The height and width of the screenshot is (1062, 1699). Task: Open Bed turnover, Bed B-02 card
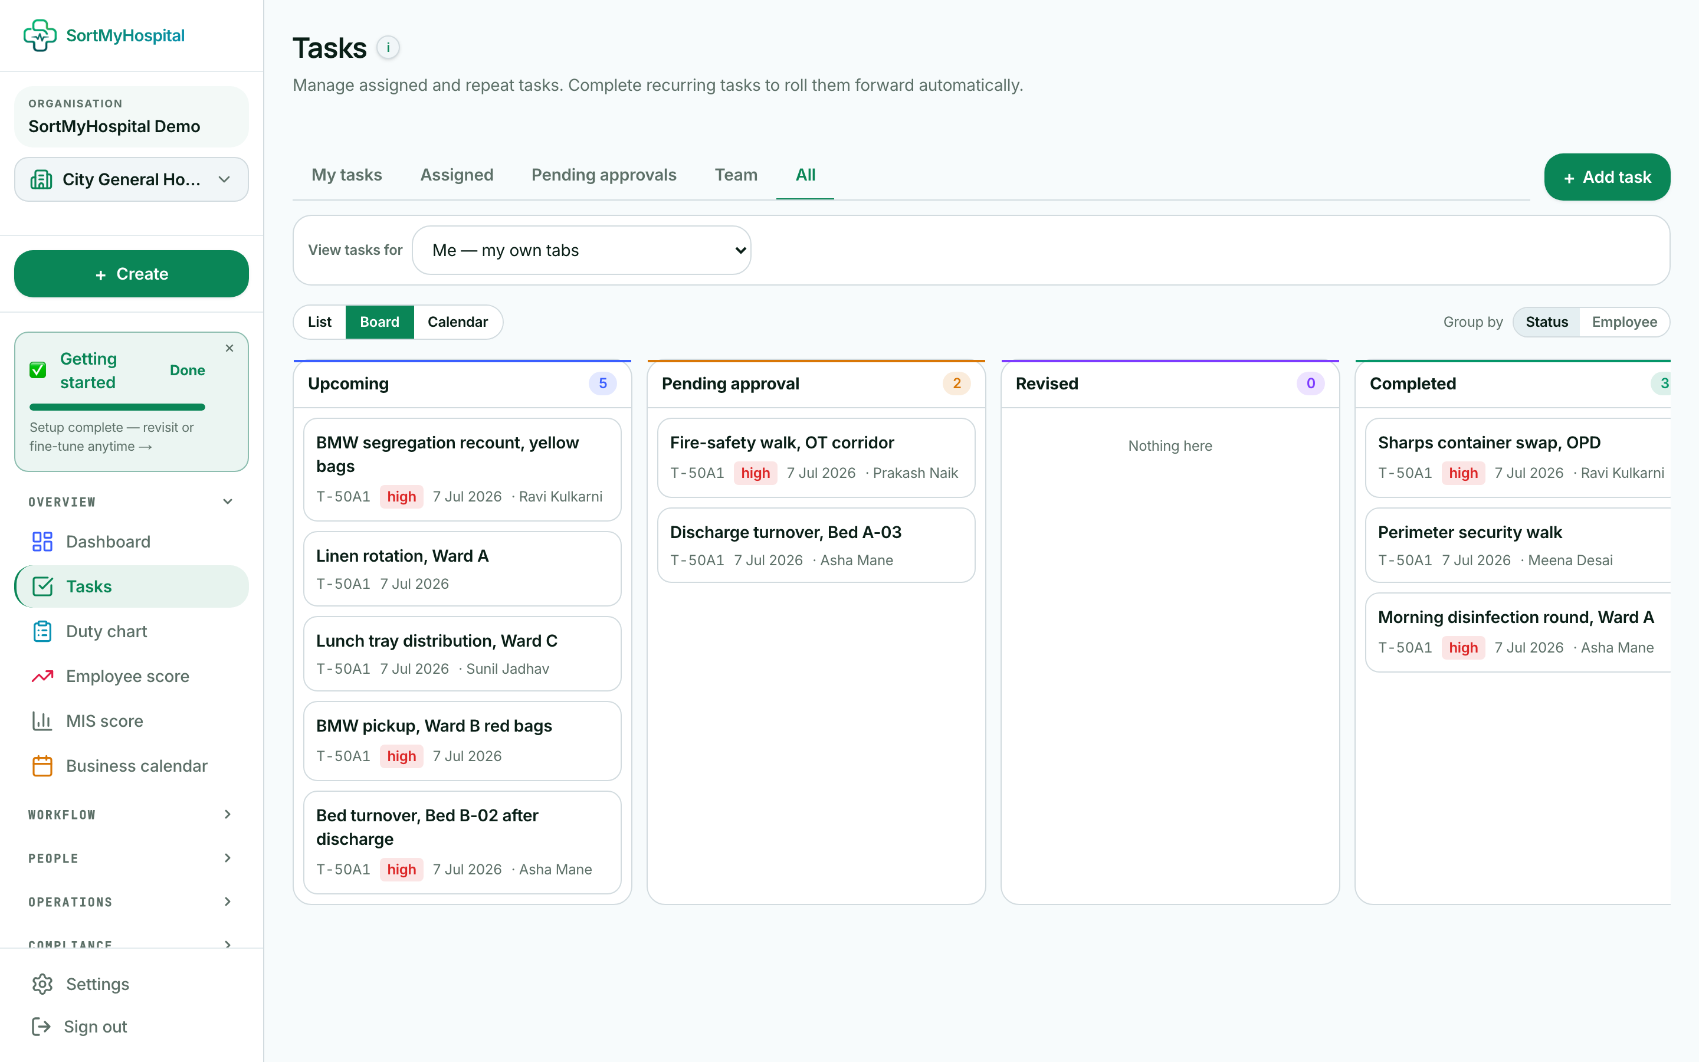tap(462, 842)
